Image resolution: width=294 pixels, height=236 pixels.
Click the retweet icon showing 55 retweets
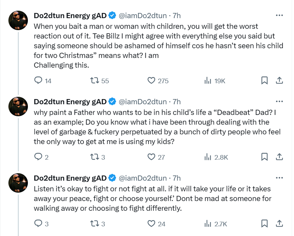pyautogui.click(x=95, y=81)
